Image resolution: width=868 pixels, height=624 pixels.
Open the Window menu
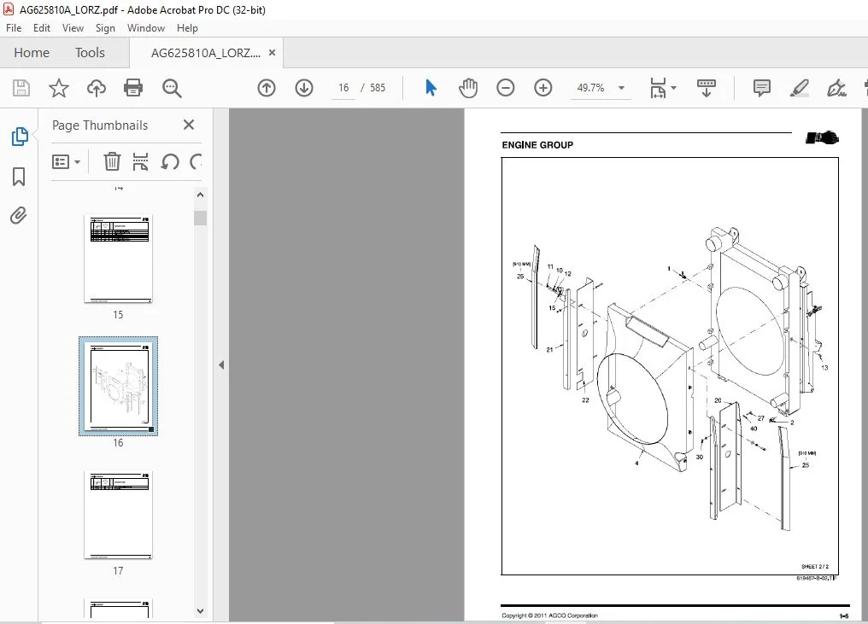[146, 28]
